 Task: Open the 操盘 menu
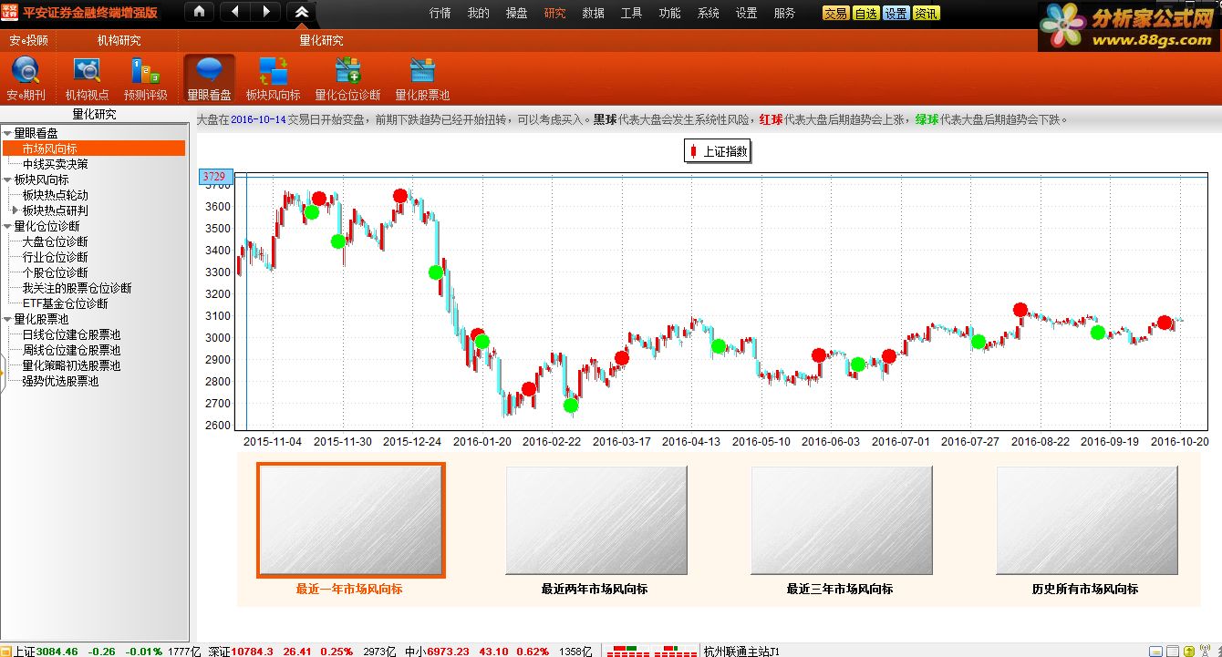click(516, 13)
